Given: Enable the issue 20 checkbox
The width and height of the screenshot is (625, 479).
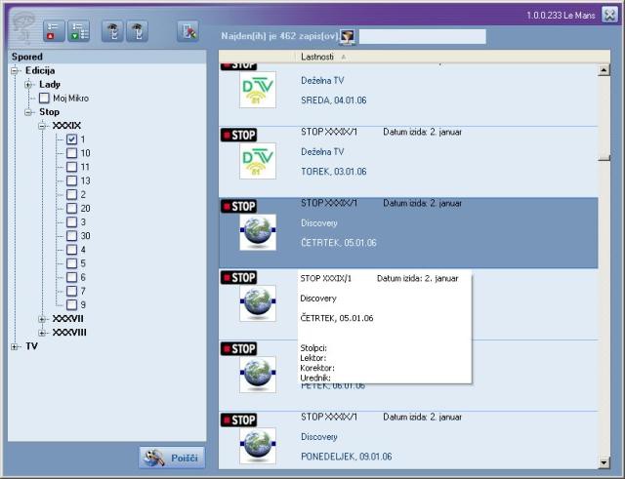Looking at the screenshot, I should [x=72, y=209].
